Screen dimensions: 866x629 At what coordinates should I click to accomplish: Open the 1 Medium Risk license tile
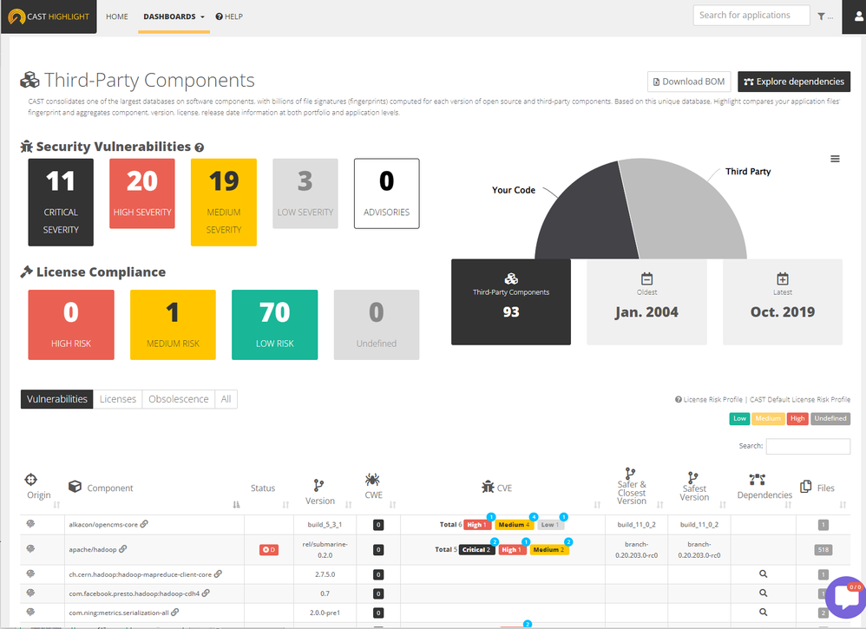coord(173,324)
